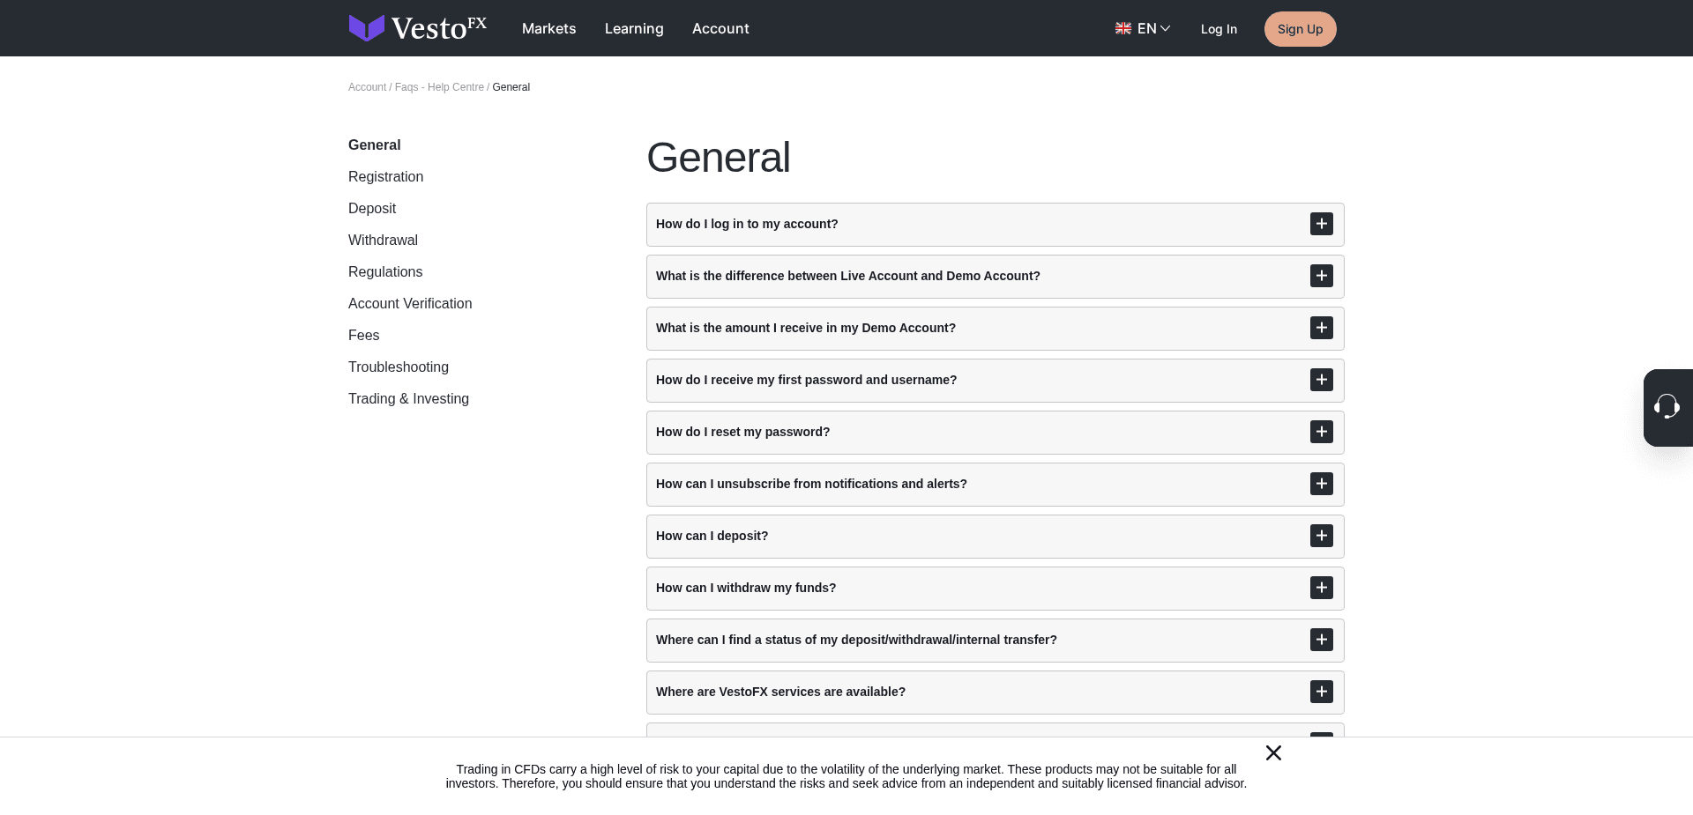
Task: Click the plus icon on 'How do I reset my password?'
Action: tap(1321, 432)
